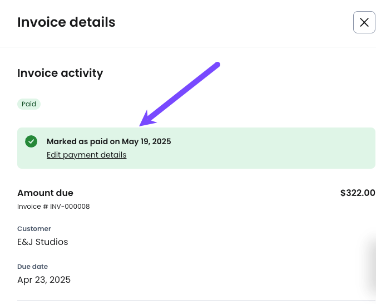
Task: Click the Due date field label
Action: 32,267
